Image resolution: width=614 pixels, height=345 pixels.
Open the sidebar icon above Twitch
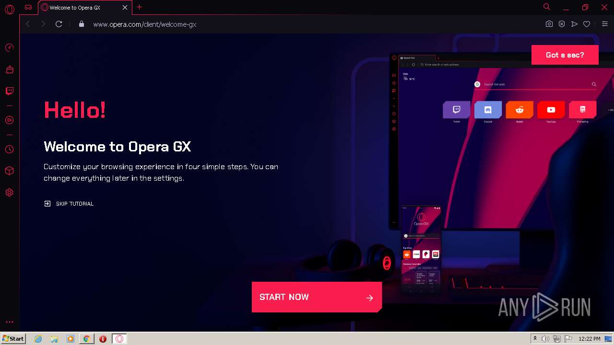9,69
